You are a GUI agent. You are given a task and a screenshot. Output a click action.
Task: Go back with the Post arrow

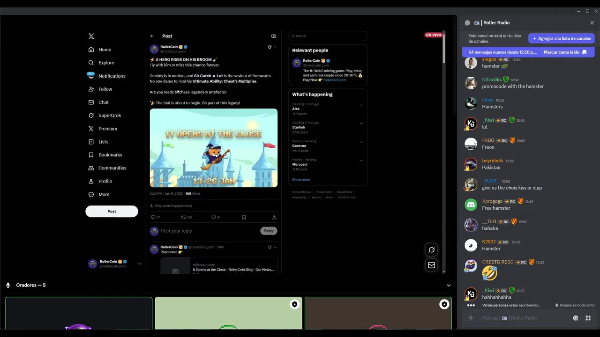pos(152,36)
